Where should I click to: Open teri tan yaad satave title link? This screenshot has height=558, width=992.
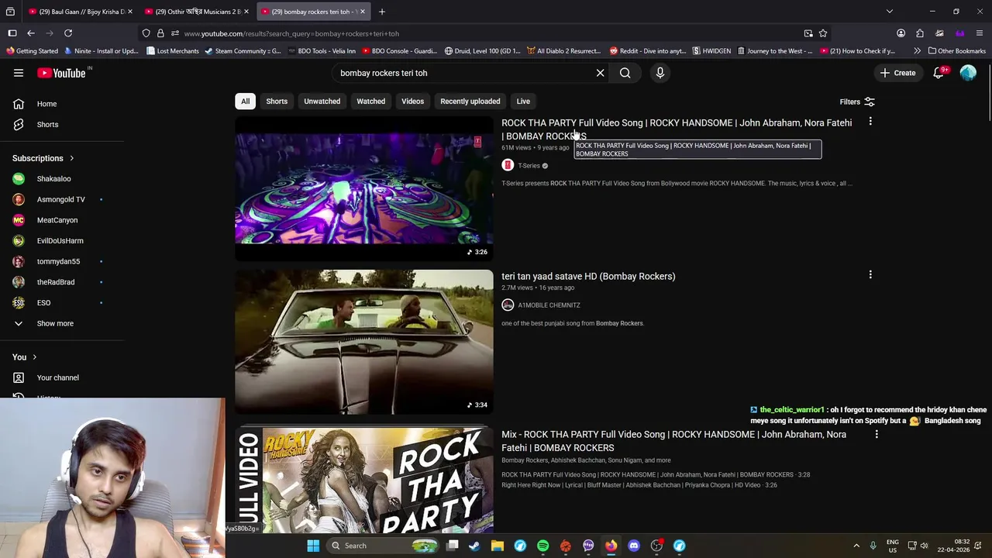[x=588, y=276]
